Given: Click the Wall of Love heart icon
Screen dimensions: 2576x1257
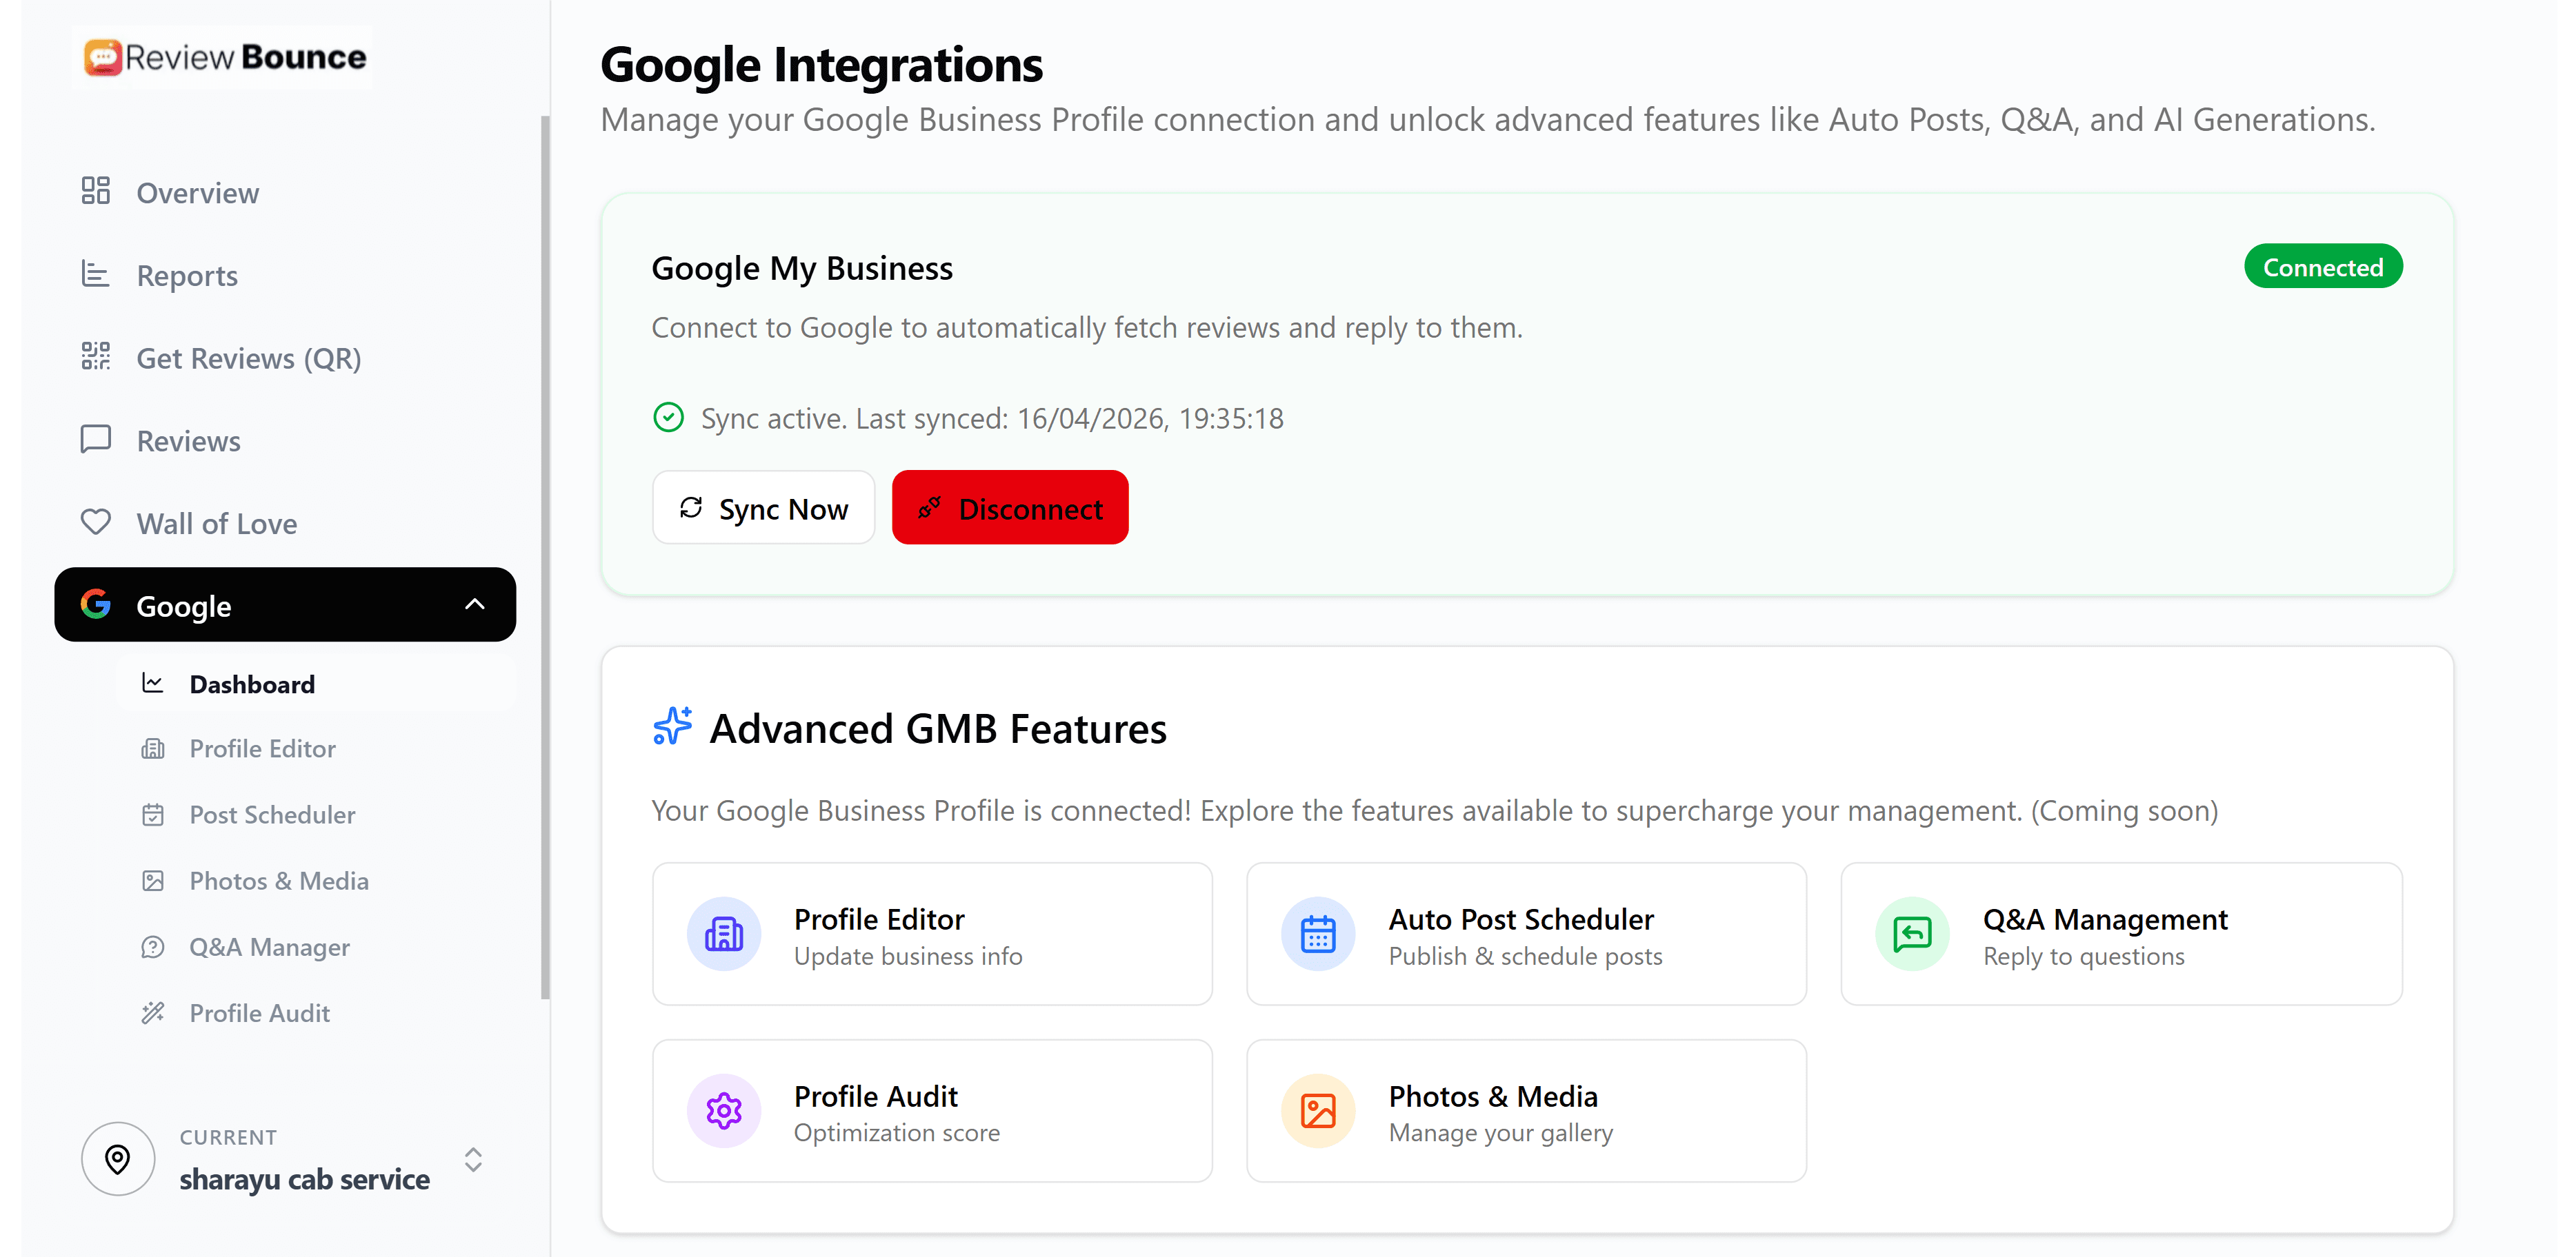Looking at the screenshot, I should [x=96, y=522].
